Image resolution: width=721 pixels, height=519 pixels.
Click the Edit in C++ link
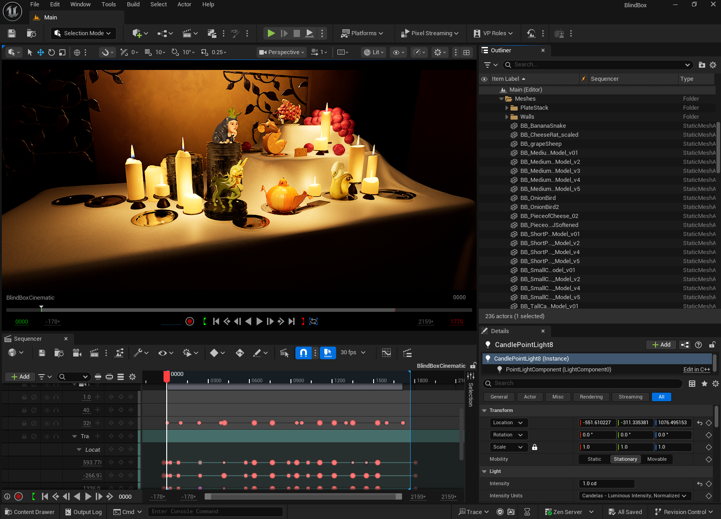697,370
